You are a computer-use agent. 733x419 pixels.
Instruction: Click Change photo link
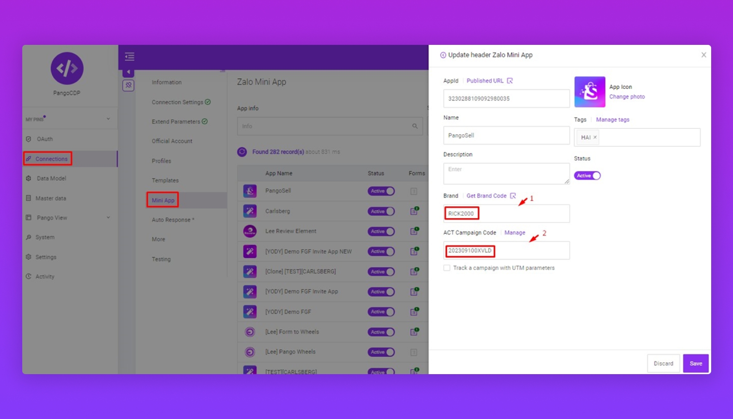point(627,97)
